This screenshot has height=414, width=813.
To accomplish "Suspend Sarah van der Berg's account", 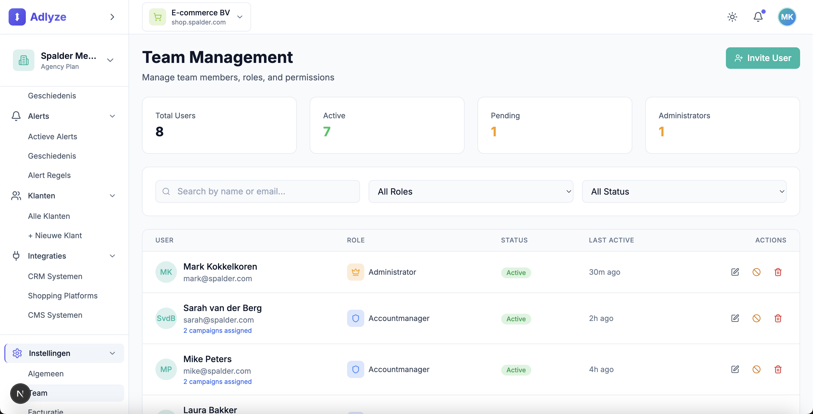I will coord(757,318).
